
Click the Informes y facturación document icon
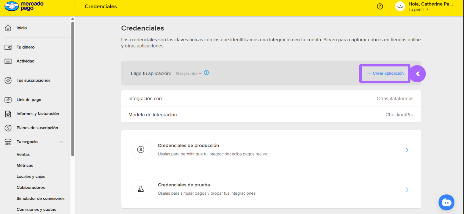coord(8,114)
